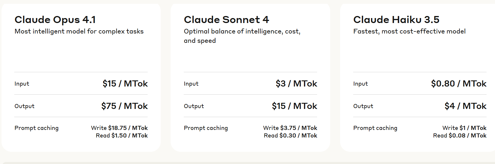Viewport: 495px width, 164px height.
Task: Click the Claude Haiku 3.5 card heading
Action: click(396, 20)
